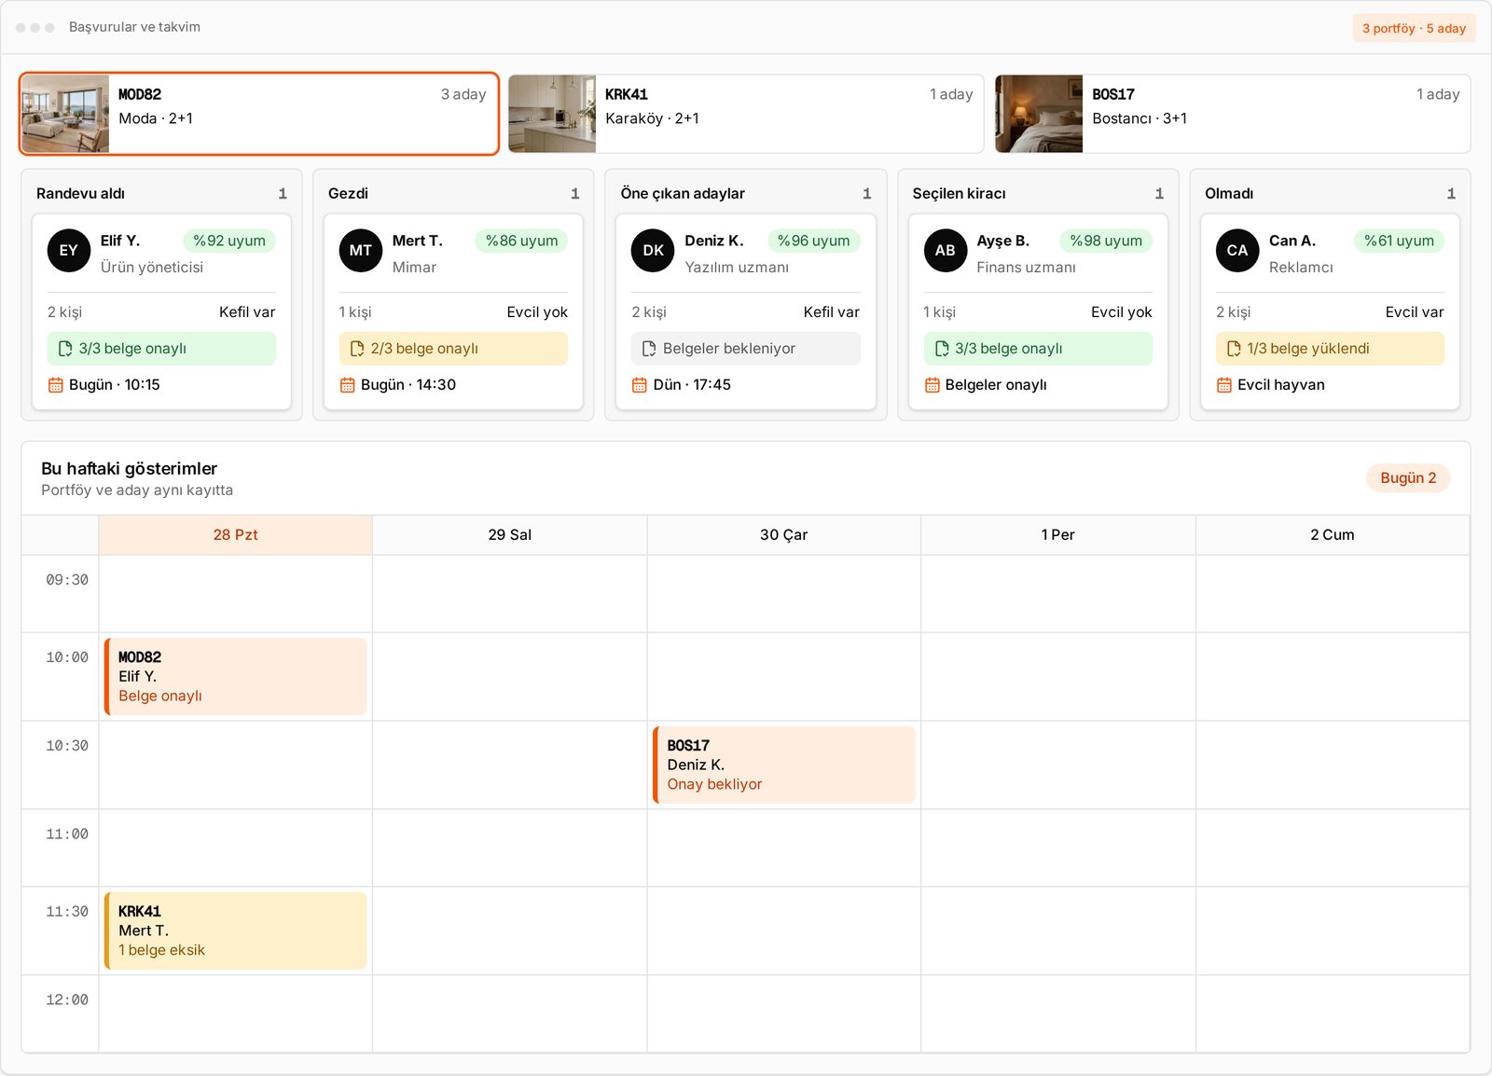Image resolution: width=1492 pixels, height=1076 pixels.
Task: Select the BOS17 Bostancı listing card
Action: tap(1233, 114)
